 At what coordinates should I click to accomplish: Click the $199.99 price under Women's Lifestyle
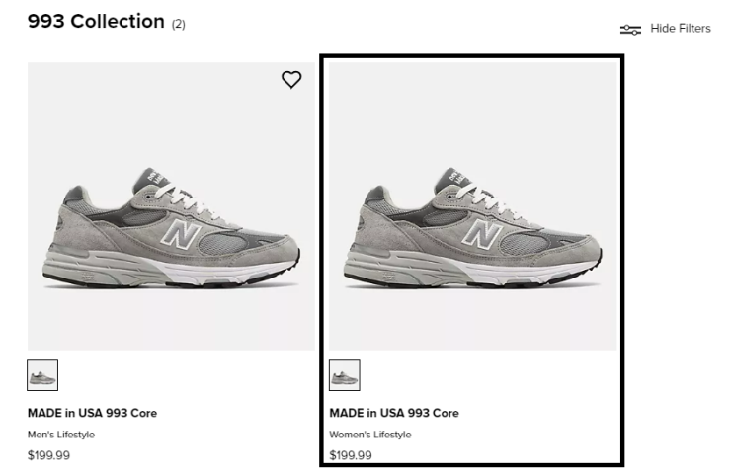point(351,455)
